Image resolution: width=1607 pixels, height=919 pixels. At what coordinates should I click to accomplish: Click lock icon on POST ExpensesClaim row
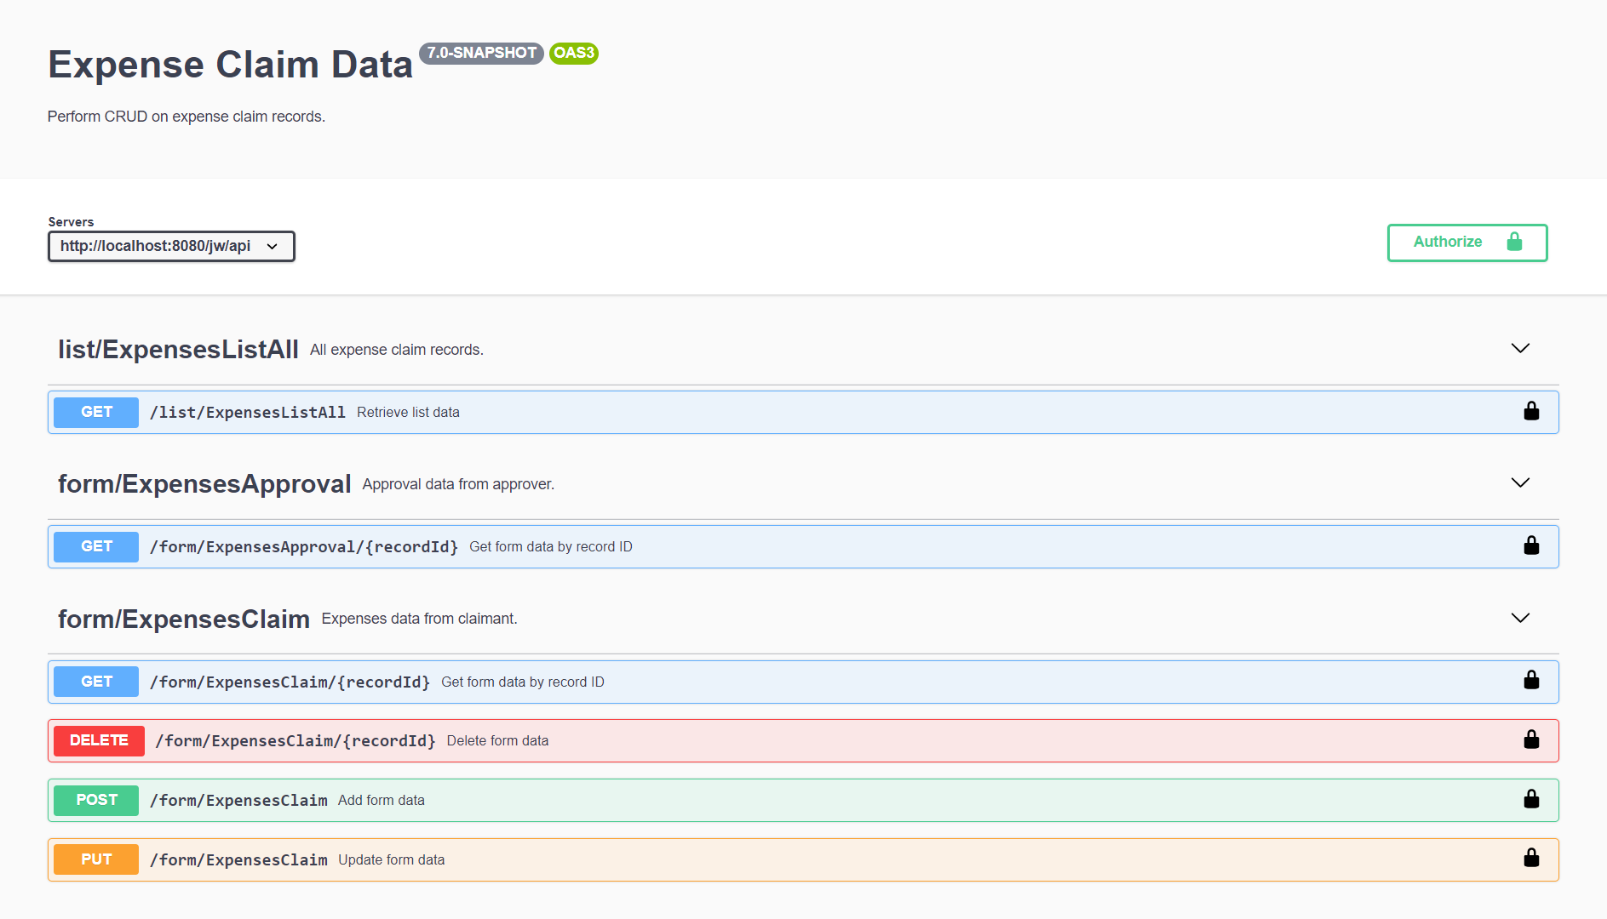(x=1530, y=800)
